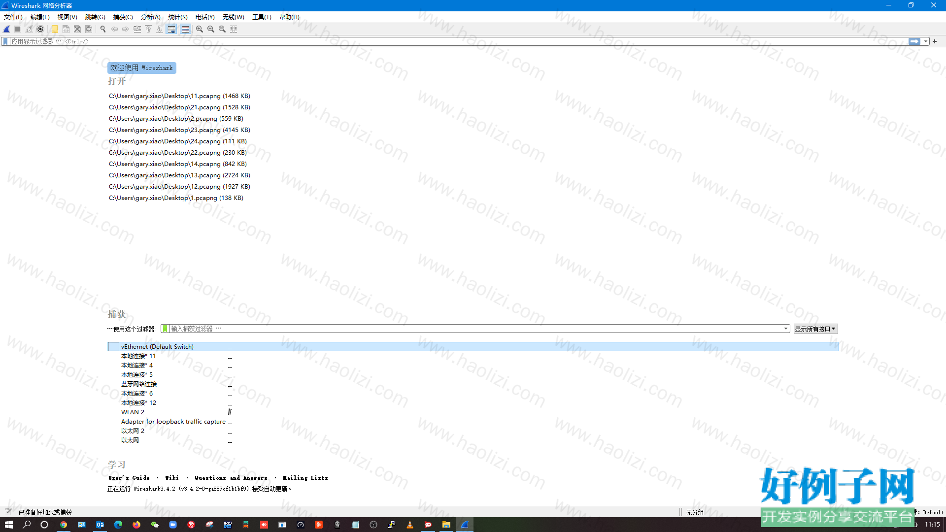Open the 文件(F) menu

pos(13,17)
